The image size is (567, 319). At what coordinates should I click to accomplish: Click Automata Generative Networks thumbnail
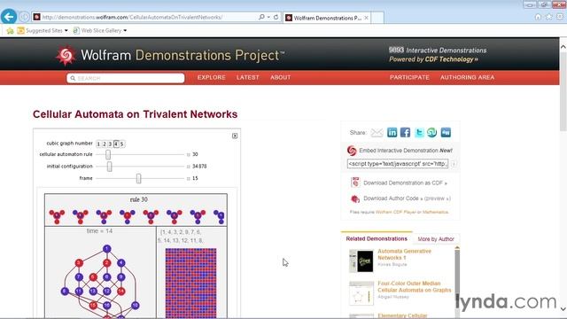click(x=361, y=261)
